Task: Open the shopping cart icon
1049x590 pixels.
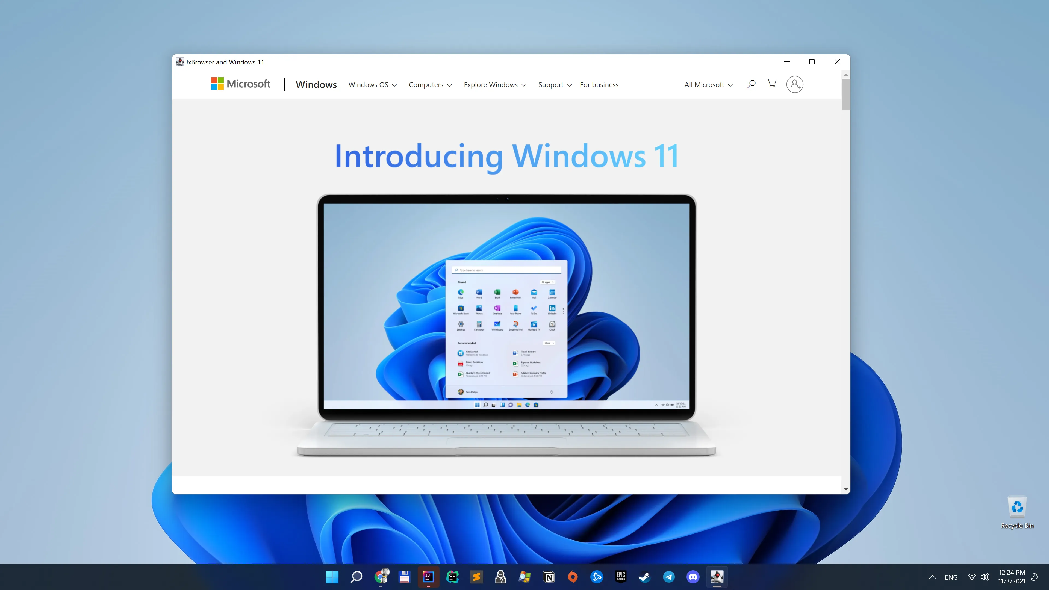Action: click(772, 84)
